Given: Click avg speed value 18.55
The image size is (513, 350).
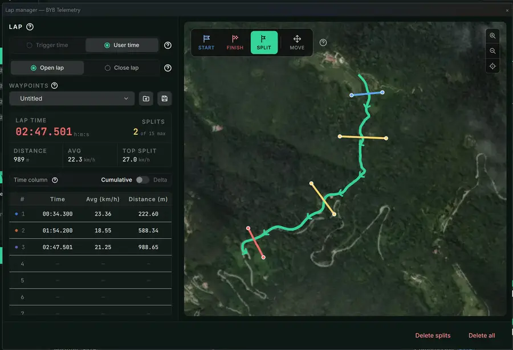Looking at the screenshot, I should (103, 230).
